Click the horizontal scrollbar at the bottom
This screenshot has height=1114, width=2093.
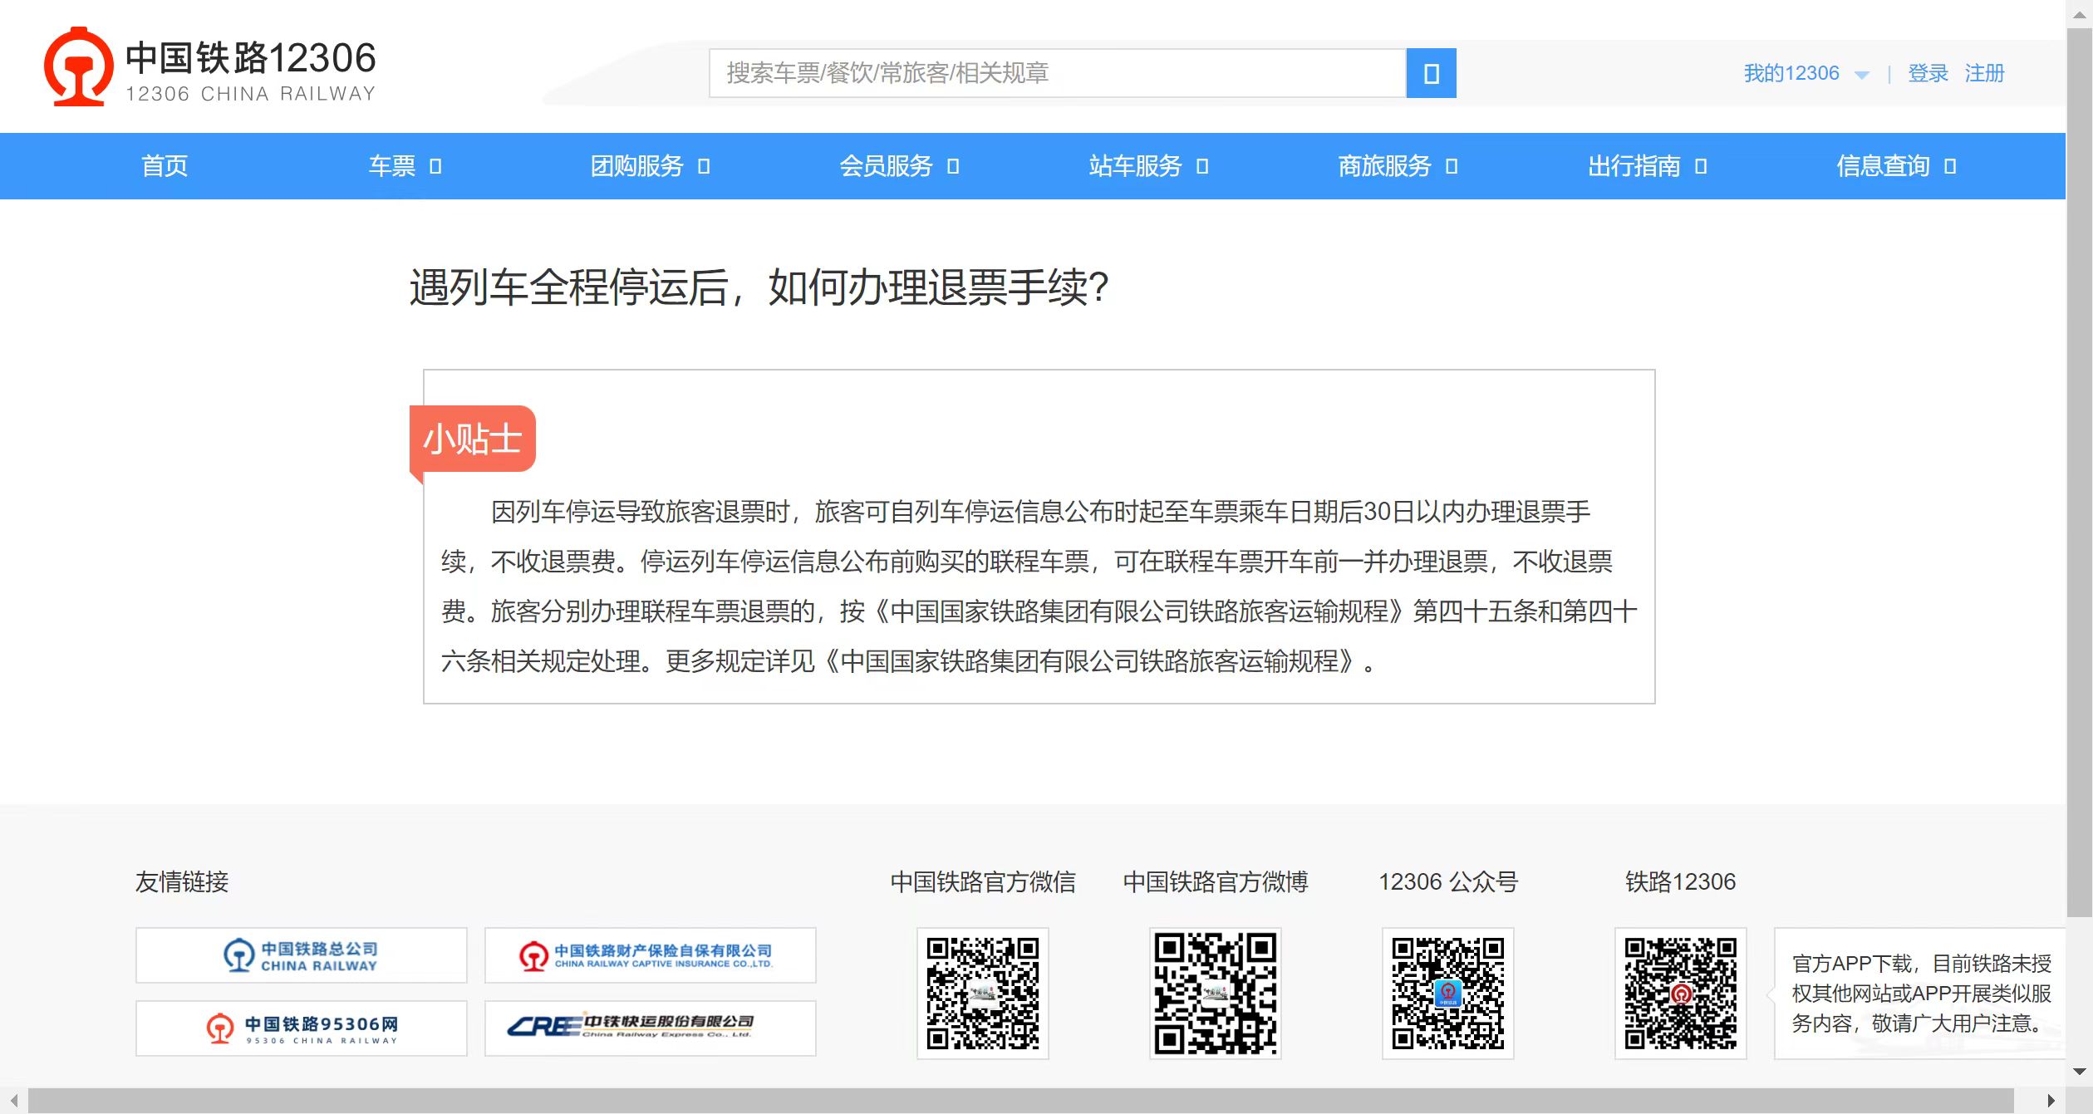pos(1020,1100)
